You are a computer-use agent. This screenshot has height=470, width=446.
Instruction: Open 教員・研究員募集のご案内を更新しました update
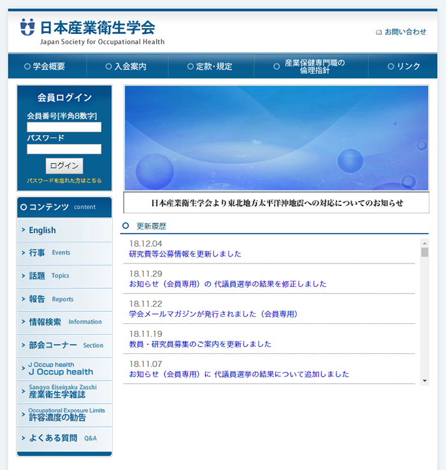pos(200,344)
